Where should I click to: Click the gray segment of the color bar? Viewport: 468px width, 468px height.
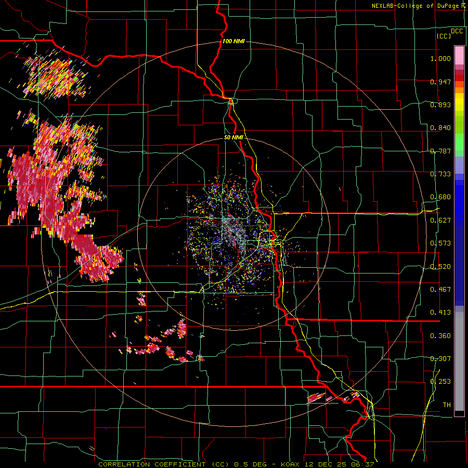pos(459,361)
